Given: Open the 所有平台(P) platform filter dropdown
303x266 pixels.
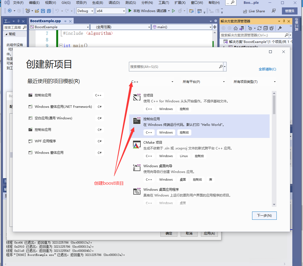Looking at the screenshot, I should click(204, 82).
